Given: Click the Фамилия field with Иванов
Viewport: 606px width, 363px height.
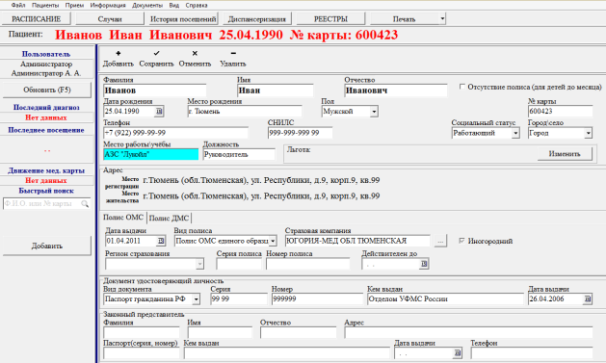Looking at the screenshot, I should tap(154, 91).
